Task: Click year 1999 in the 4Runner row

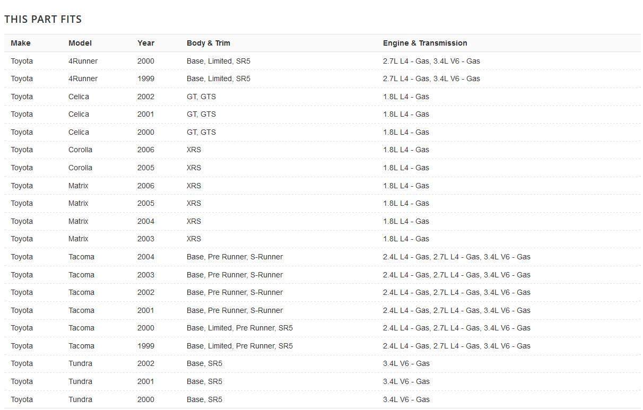Action: pyautogui.click(x=146, y=78)
